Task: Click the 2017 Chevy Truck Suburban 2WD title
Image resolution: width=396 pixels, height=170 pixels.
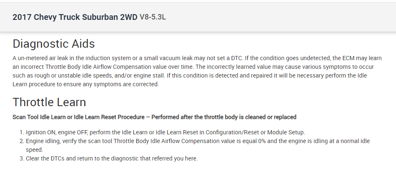Action: coord(75,17)
